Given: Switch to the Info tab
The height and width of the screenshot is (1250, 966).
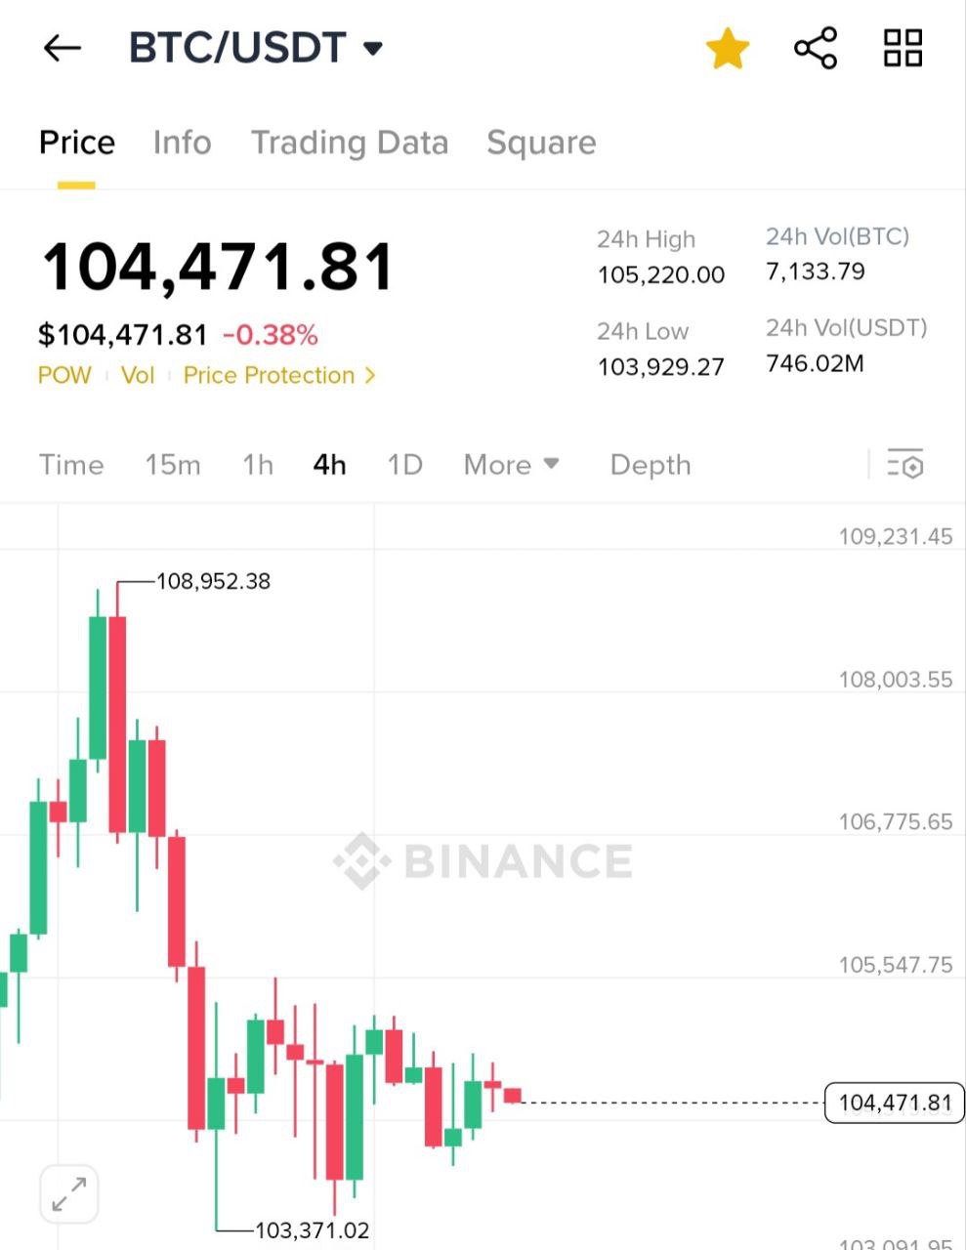Looking at the screenshot, I should coord(183,143).
